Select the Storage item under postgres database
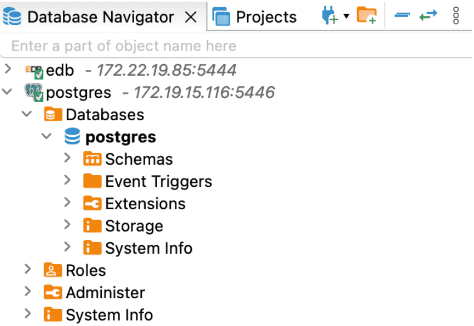This screenshot has height=326, width=474. 134,226
